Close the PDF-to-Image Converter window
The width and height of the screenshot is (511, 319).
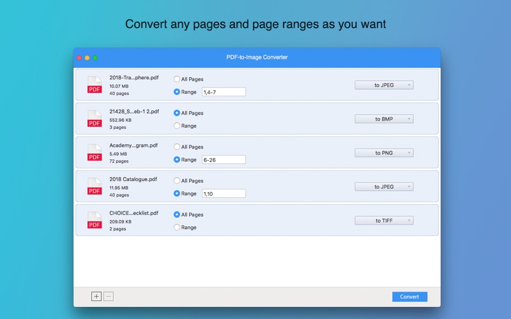point(79,58)
